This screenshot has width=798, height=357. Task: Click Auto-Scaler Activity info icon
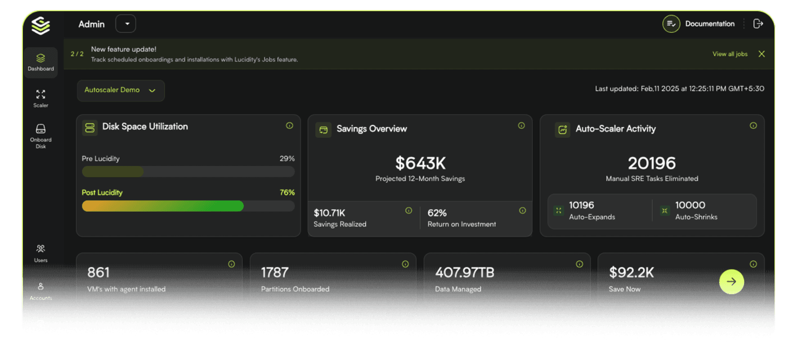(753, 126)
